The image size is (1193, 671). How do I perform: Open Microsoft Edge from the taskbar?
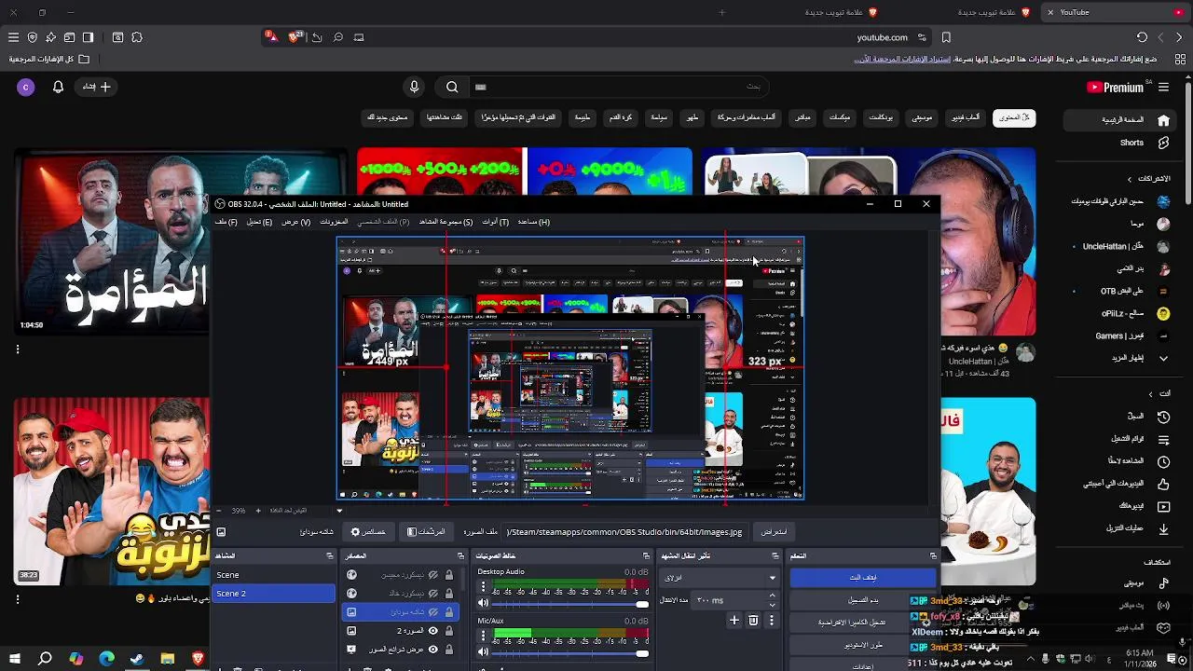click(x=106, y=659)
